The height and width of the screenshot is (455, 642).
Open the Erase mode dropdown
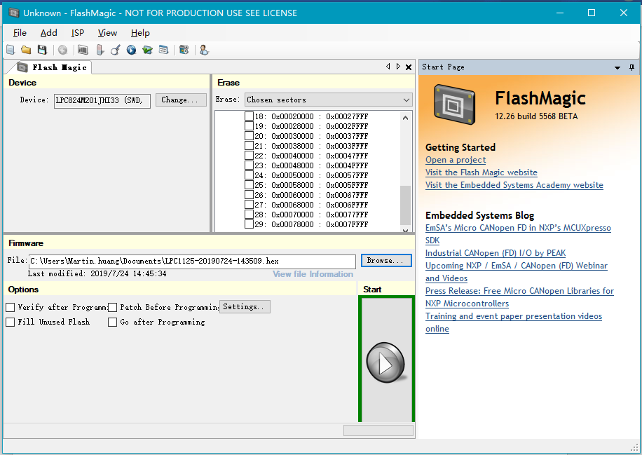click(x=407, y=100)
